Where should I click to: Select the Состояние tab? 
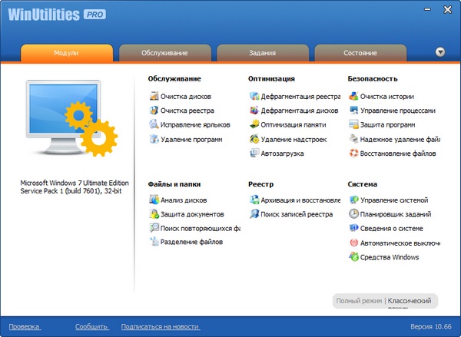click(x=360, y=53)
